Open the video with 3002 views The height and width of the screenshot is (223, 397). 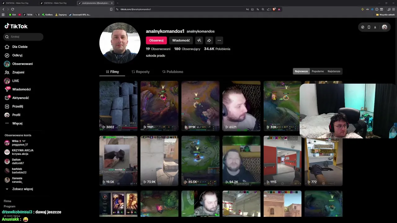[x=118, y=106]
